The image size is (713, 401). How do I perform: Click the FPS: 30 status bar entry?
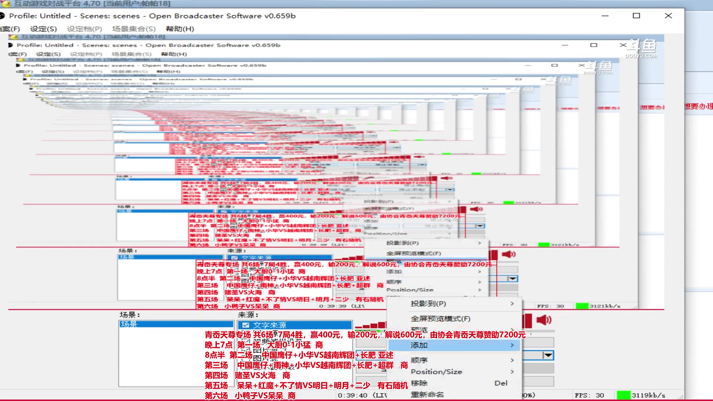589,395
